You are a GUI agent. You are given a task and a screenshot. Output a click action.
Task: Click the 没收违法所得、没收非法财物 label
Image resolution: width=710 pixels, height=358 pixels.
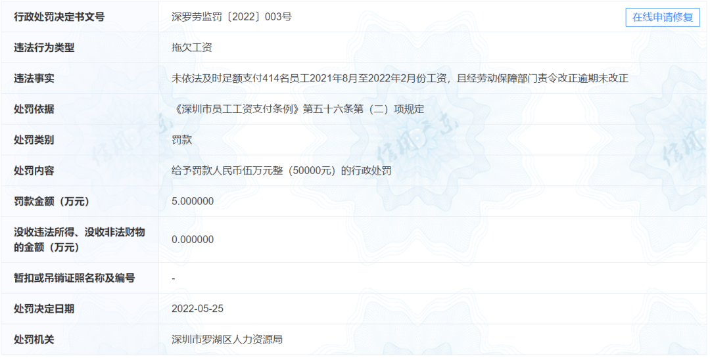pyautogui.click(x=80, y=240)
